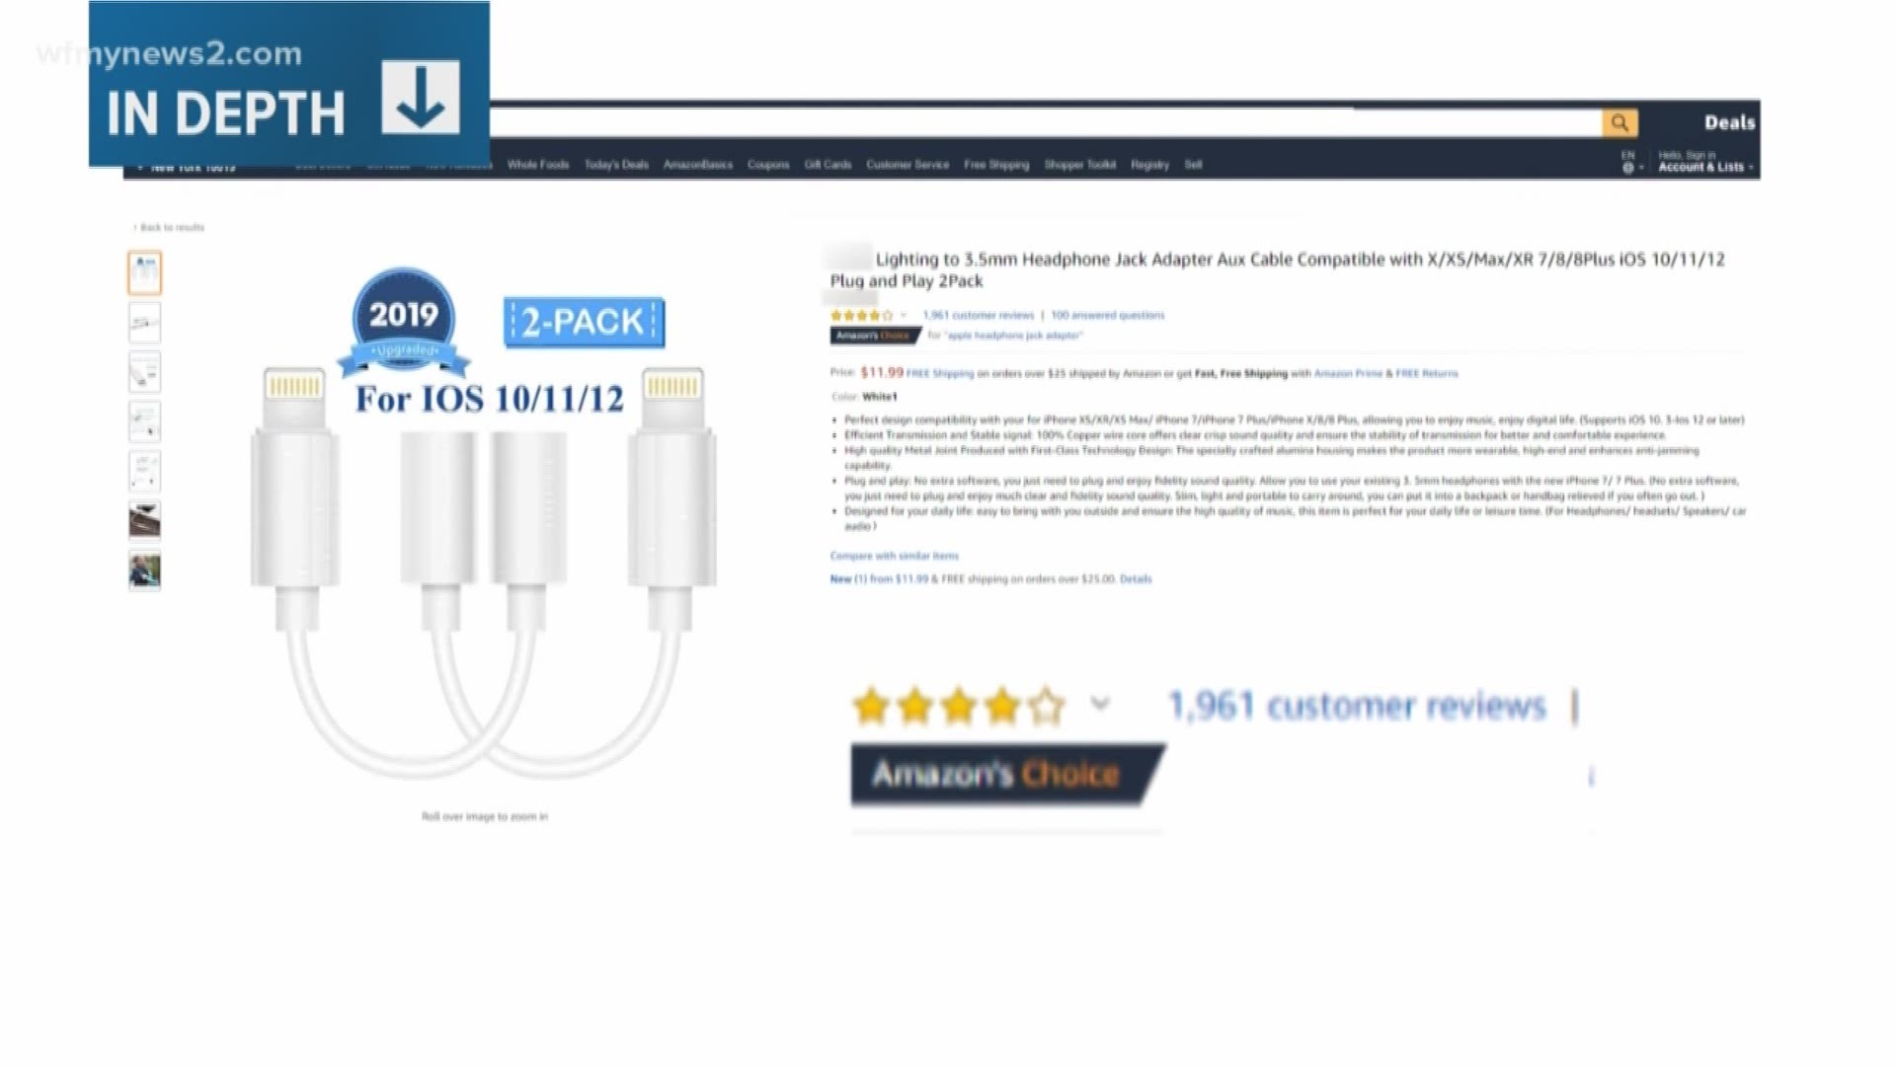Viewport: 1896px width, 1066px height.
Task: Click the large Amazon's Choice badge
Action: (x=1007, y=774)
